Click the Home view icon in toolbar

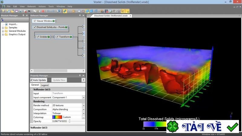point(83,11)
